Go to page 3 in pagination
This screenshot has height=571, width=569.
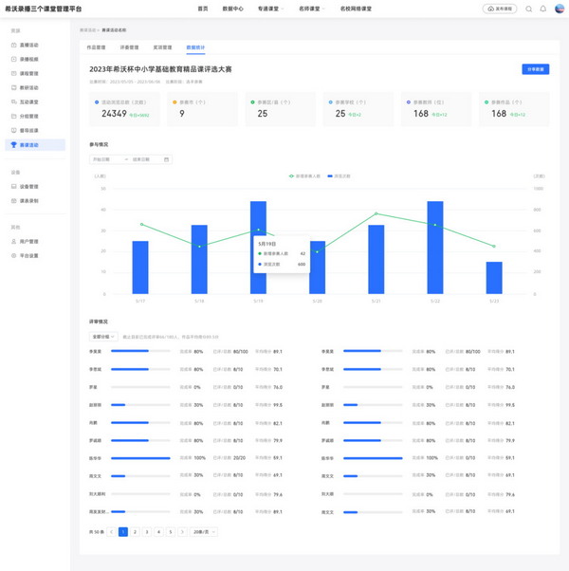tap(146, 532)
